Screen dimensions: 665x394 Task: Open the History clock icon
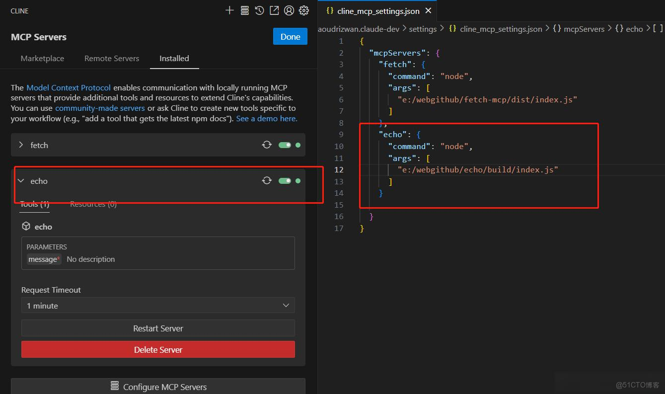click(259, 10)
